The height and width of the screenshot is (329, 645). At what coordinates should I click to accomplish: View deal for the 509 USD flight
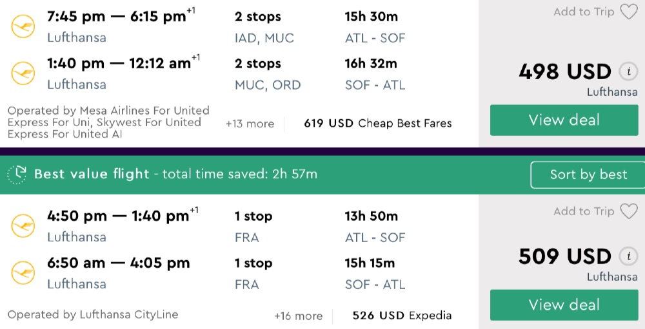click(564, 305)
